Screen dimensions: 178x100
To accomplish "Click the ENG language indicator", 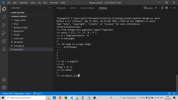I will click(161, 97).
